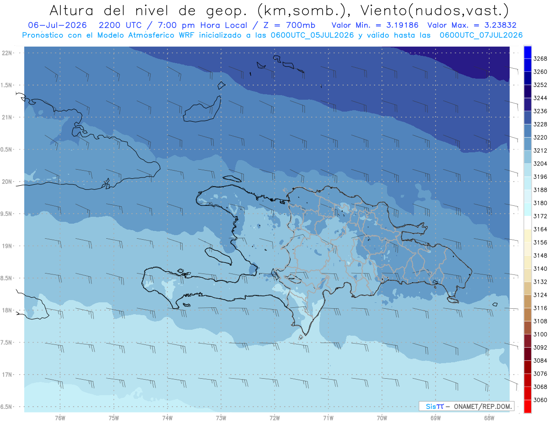Click the '3244' colorbar value
The image size is (549, 424).
click(x=540, y=98)
